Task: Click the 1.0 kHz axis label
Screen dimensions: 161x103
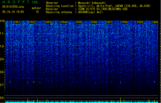Action: pyautogui.click(x=2, y=46)
